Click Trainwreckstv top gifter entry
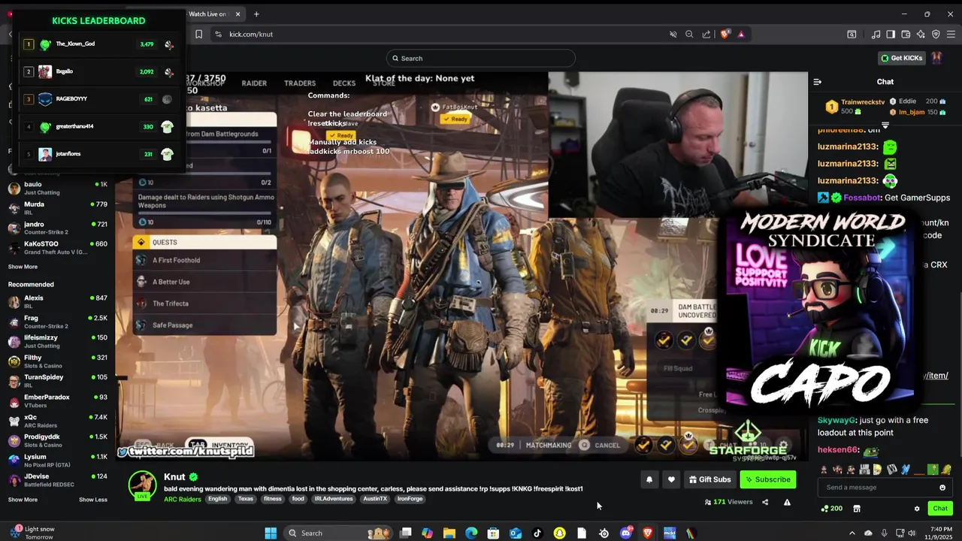 pos(855,106)
